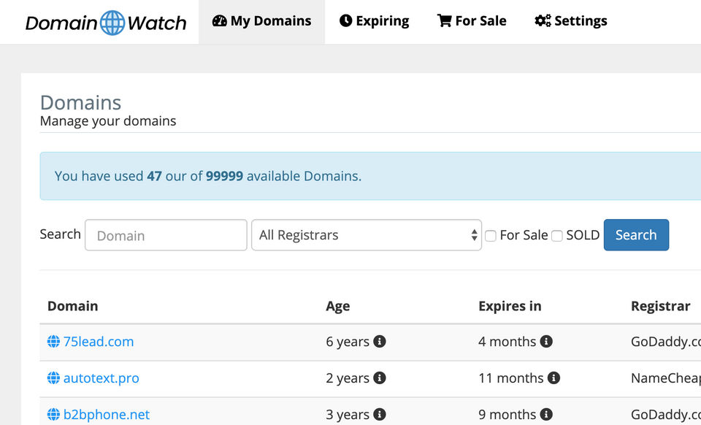Click the '11 months' expiry cell

(x=511, y=378)
